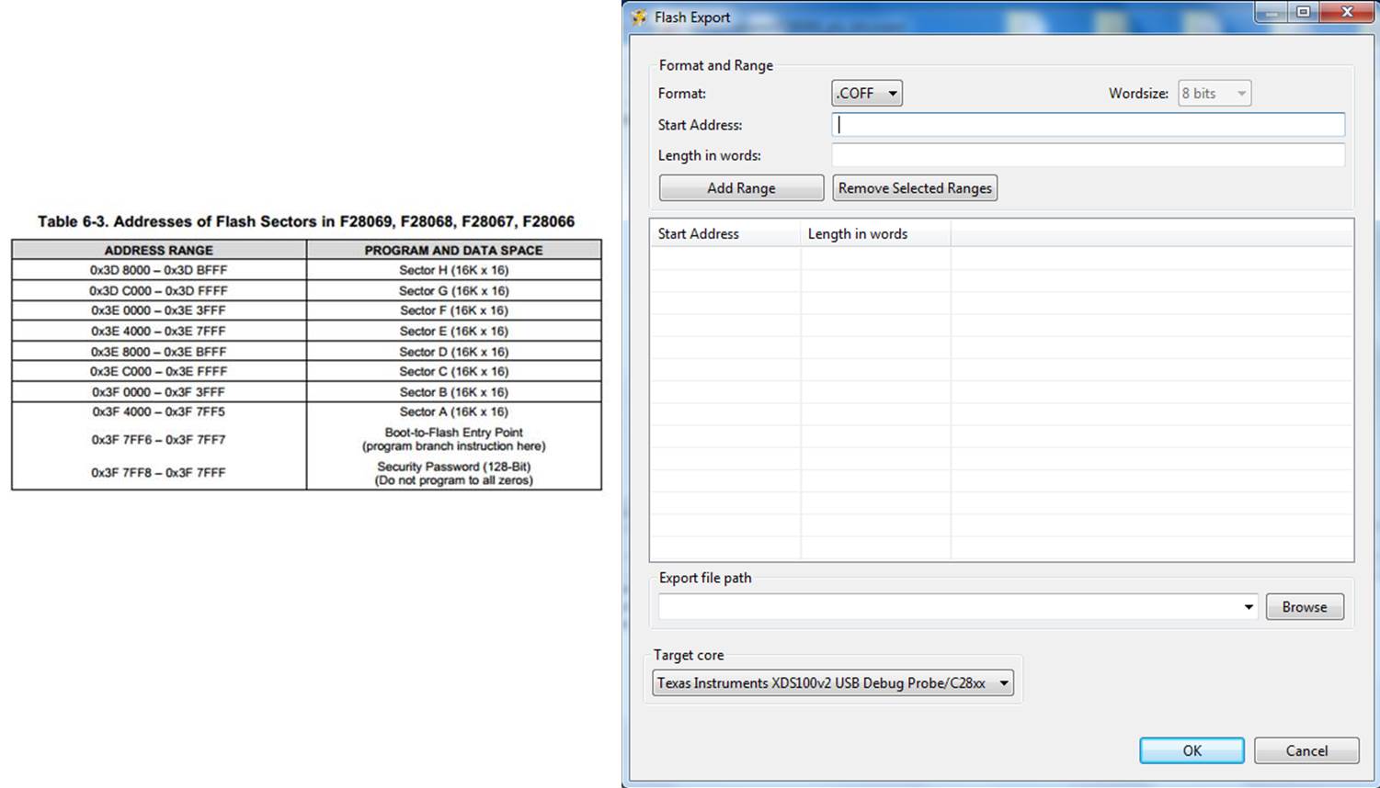Click the Sector C (16K x 16) cell
This screenshot has height=788, width=1380.
pos(454,371)
